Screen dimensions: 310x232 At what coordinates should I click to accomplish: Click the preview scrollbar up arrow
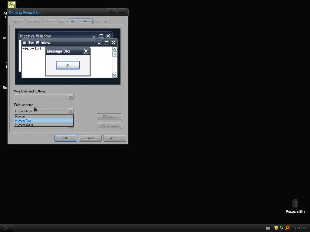point(114,49)
